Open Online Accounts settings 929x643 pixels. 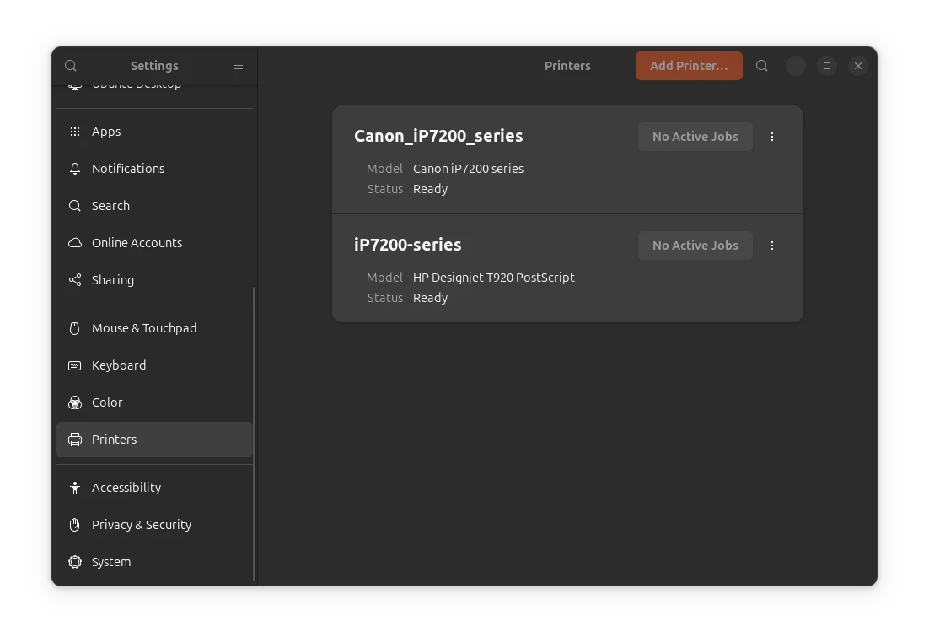click(154, 243)
